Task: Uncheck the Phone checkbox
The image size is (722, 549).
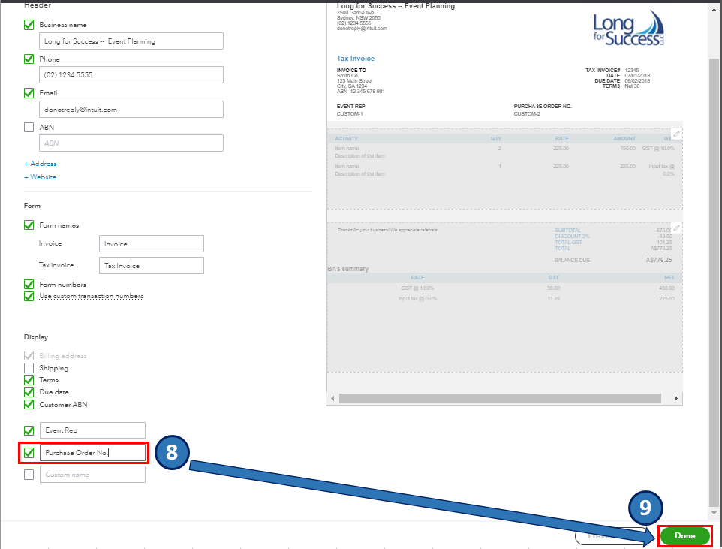Action: pos(29,59)
